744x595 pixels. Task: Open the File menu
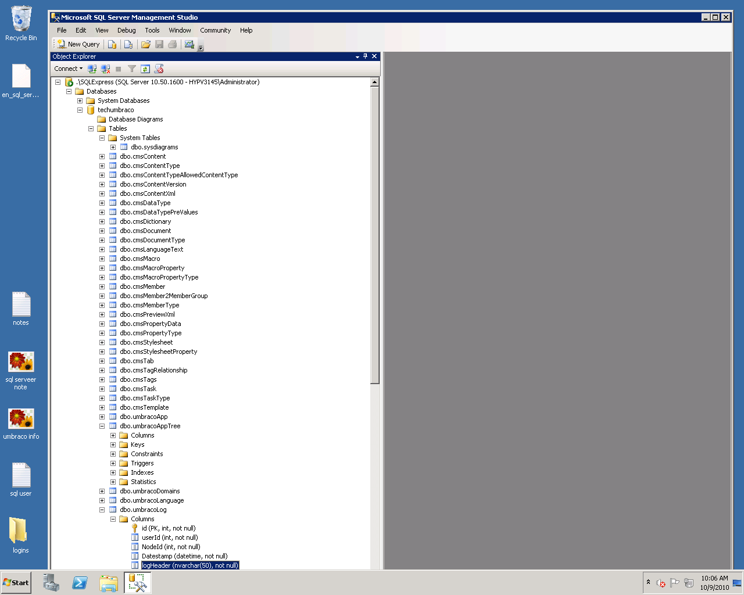62,30
